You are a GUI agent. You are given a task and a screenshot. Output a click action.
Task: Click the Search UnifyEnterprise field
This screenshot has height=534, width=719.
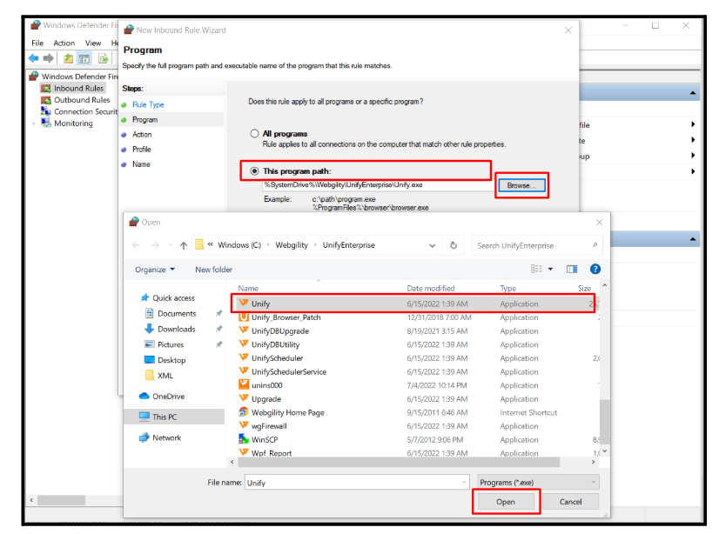pos(532,245)
